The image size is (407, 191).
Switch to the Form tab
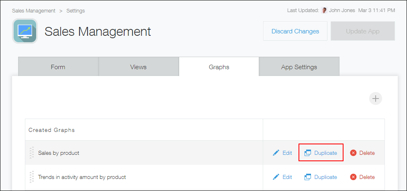tap(58, 67)
